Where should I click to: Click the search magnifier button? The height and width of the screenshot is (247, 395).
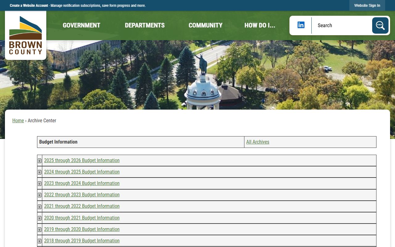[380, 25]
